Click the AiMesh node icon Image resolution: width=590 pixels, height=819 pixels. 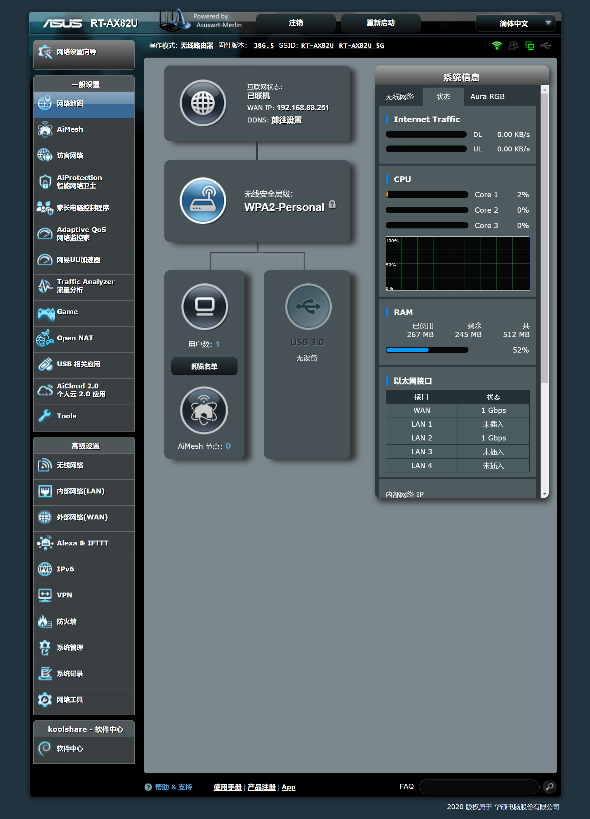(x=204, y=410)
